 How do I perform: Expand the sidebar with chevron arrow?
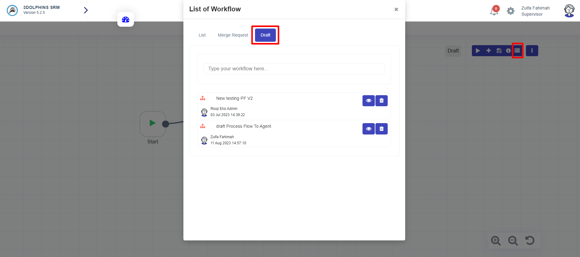86,10
